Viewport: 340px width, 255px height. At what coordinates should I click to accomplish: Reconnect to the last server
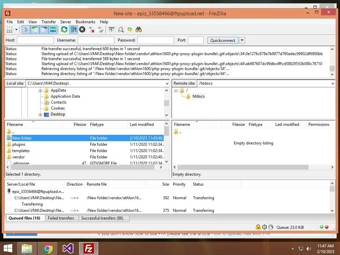pos(100,30)
